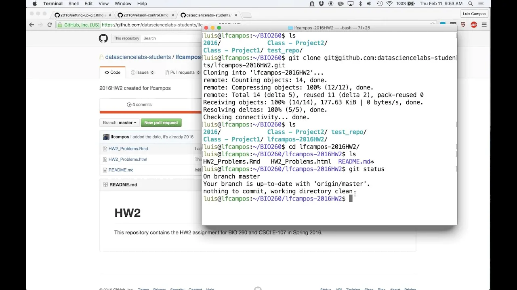Open the HW2_Problems.html file link

pyautogui.click(x=128, y=159)
